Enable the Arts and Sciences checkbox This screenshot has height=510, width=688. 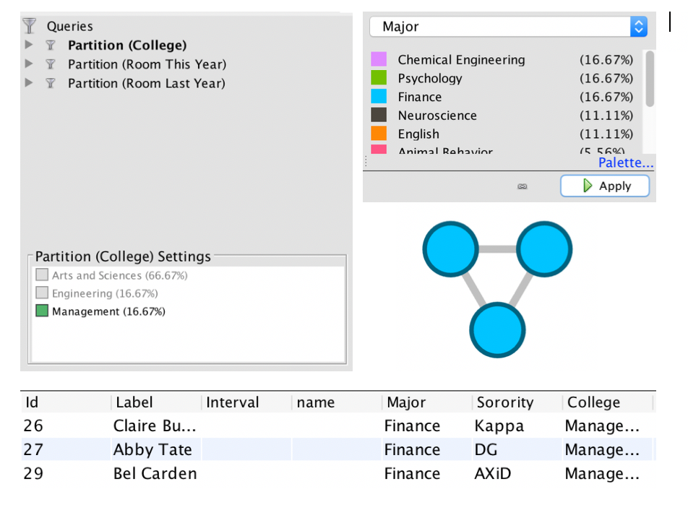click(42, 275)
